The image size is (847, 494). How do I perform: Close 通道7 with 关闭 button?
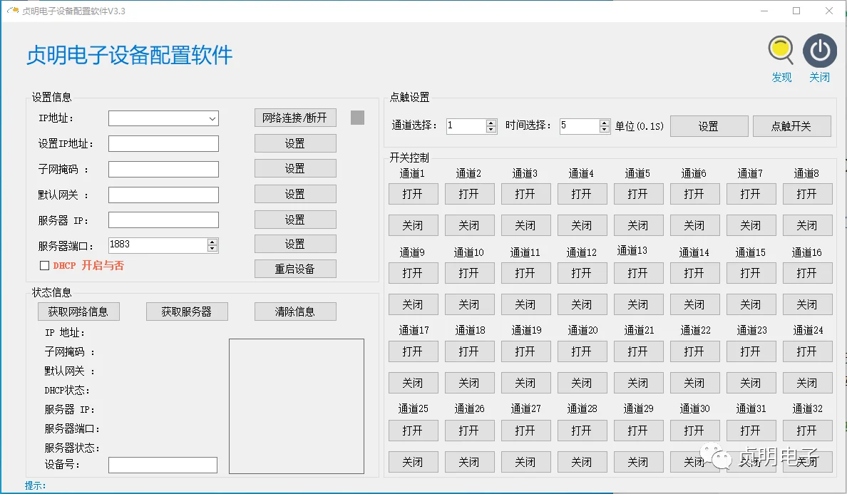751,225
